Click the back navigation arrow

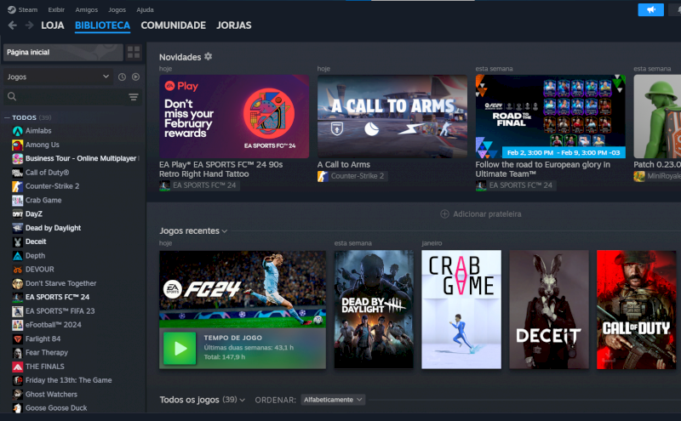tap(13, 26)
